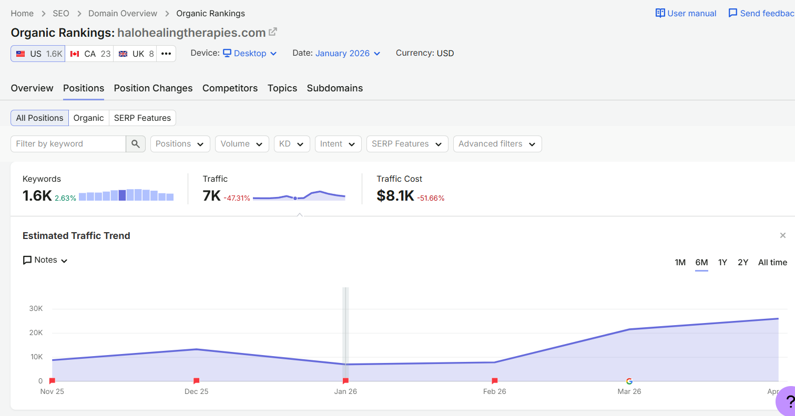This screenshot has height=416, width=795.
Task: Click the Send feedback speech bubble icon
Action: (x=732, y=13)
